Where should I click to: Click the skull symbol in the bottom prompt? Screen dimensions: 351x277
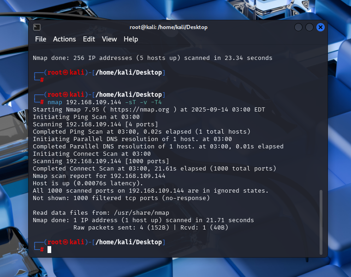coord(65,242)
